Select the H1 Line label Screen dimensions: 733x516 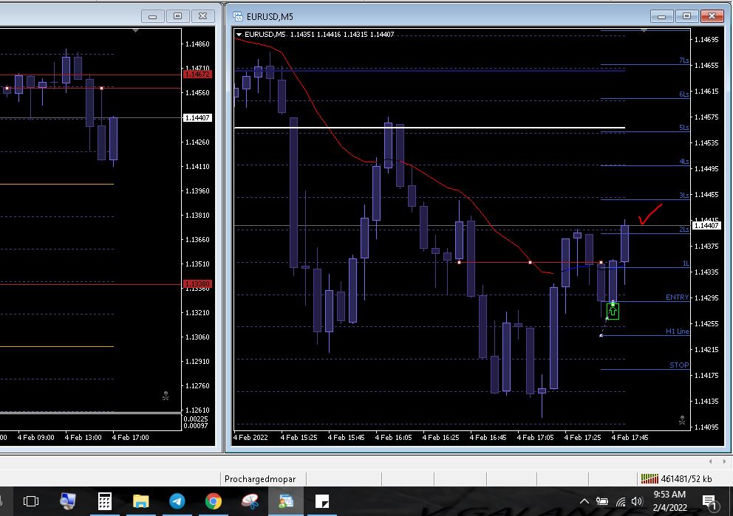[x=678, y=331]
